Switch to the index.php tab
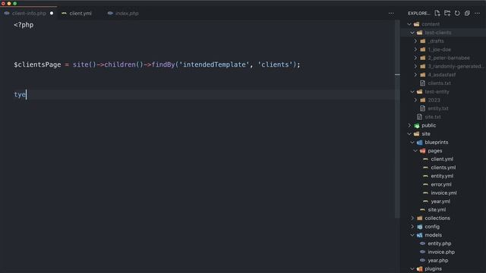486x273 pixels. tap(123, 14)
